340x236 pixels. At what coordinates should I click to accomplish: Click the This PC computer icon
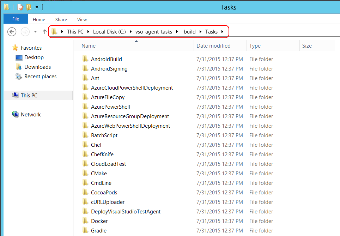coord(16,95)
